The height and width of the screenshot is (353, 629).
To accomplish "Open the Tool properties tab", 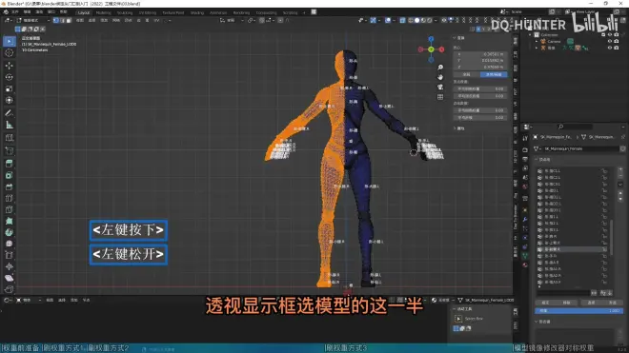I will pyautogui.click(x=525, y=139).
